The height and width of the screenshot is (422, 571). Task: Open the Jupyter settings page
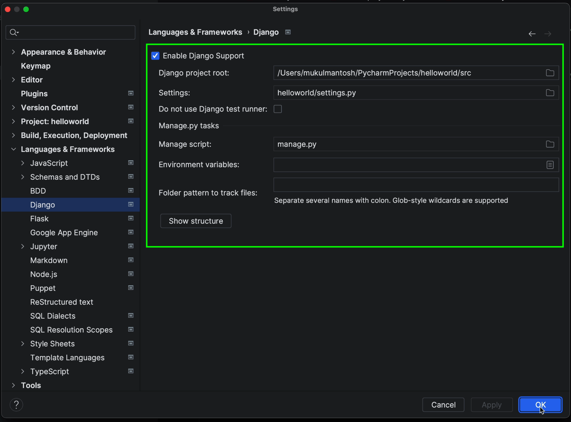[x=44, y=246]
